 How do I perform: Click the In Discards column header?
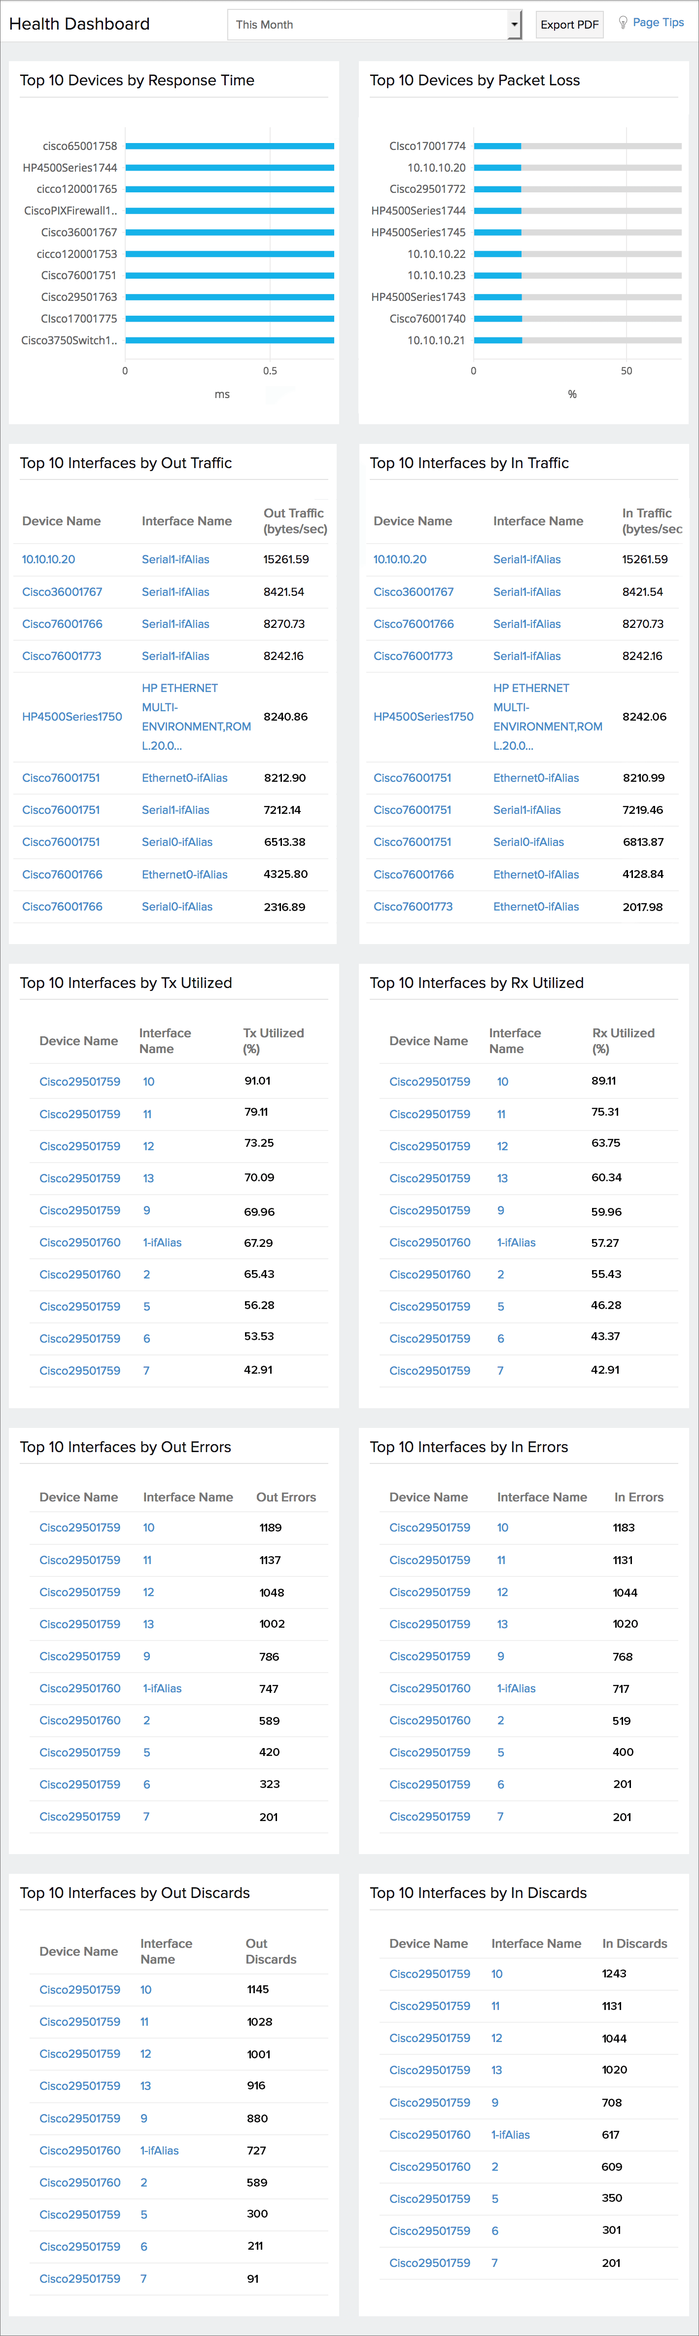click(634, 1943)
